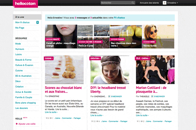Open the scones photo
The height and width of the screenshot is (130, 196).
pos(64,70)
